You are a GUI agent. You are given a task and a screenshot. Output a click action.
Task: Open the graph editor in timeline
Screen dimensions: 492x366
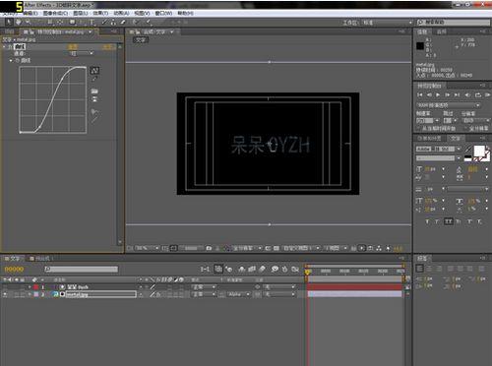click(x=295, y=270)
